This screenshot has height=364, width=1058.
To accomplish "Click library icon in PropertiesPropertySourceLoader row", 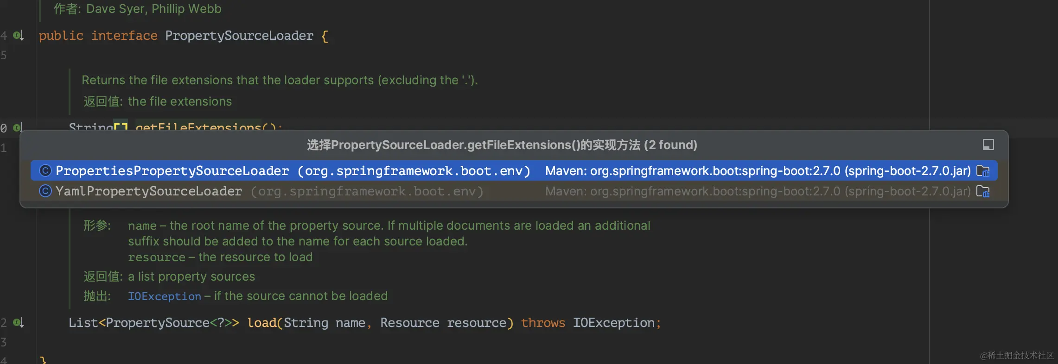I will click(x=983, y=171).
